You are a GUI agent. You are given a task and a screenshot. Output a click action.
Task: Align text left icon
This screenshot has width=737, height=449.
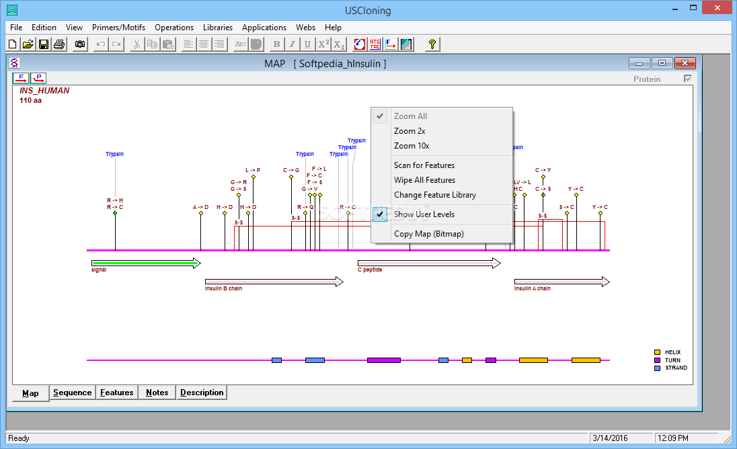pyautogui.click(x=188, y=44)
